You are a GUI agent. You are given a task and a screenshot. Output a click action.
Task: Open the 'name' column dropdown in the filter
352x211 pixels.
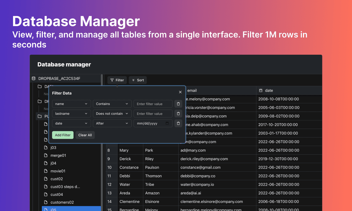[72, 104]
